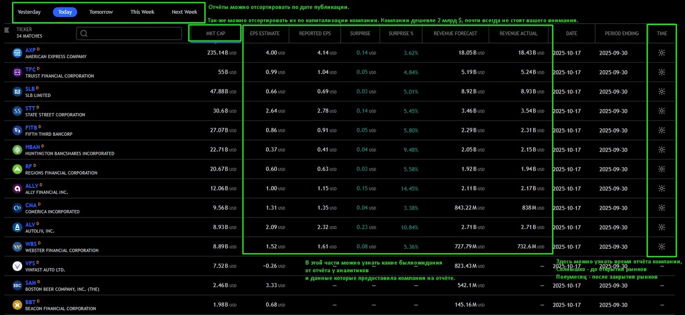This screenshot has width=685, height=315.
Task: Click the sun time icon in TFC row
Action: click(x=662, y=72)
